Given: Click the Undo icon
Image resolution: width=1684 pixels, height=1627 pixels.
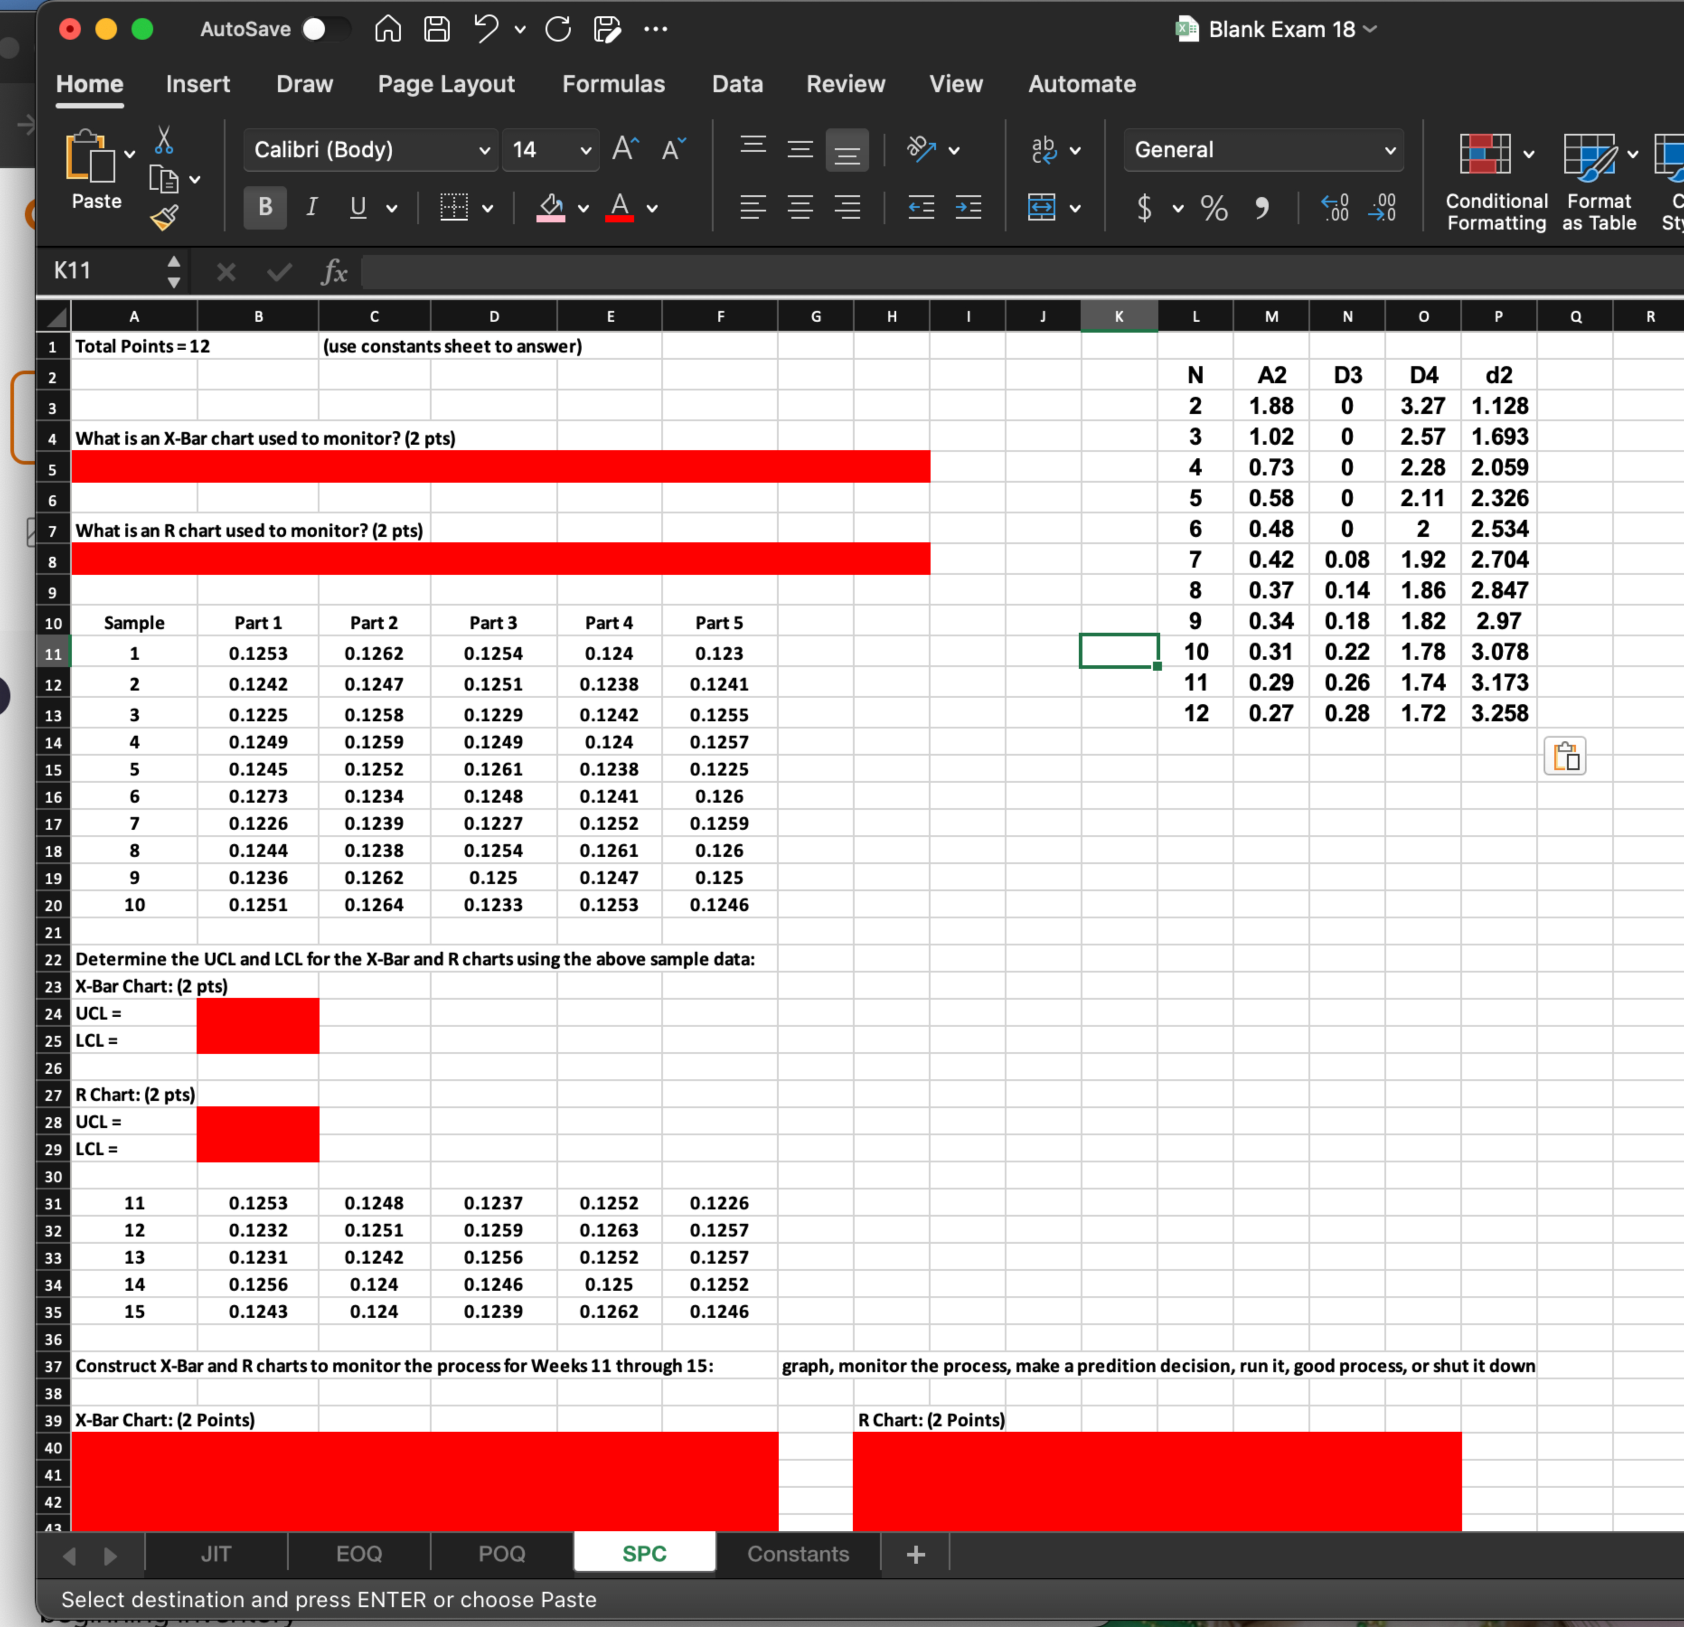Looking at the screenshot, I should (486, 28).
